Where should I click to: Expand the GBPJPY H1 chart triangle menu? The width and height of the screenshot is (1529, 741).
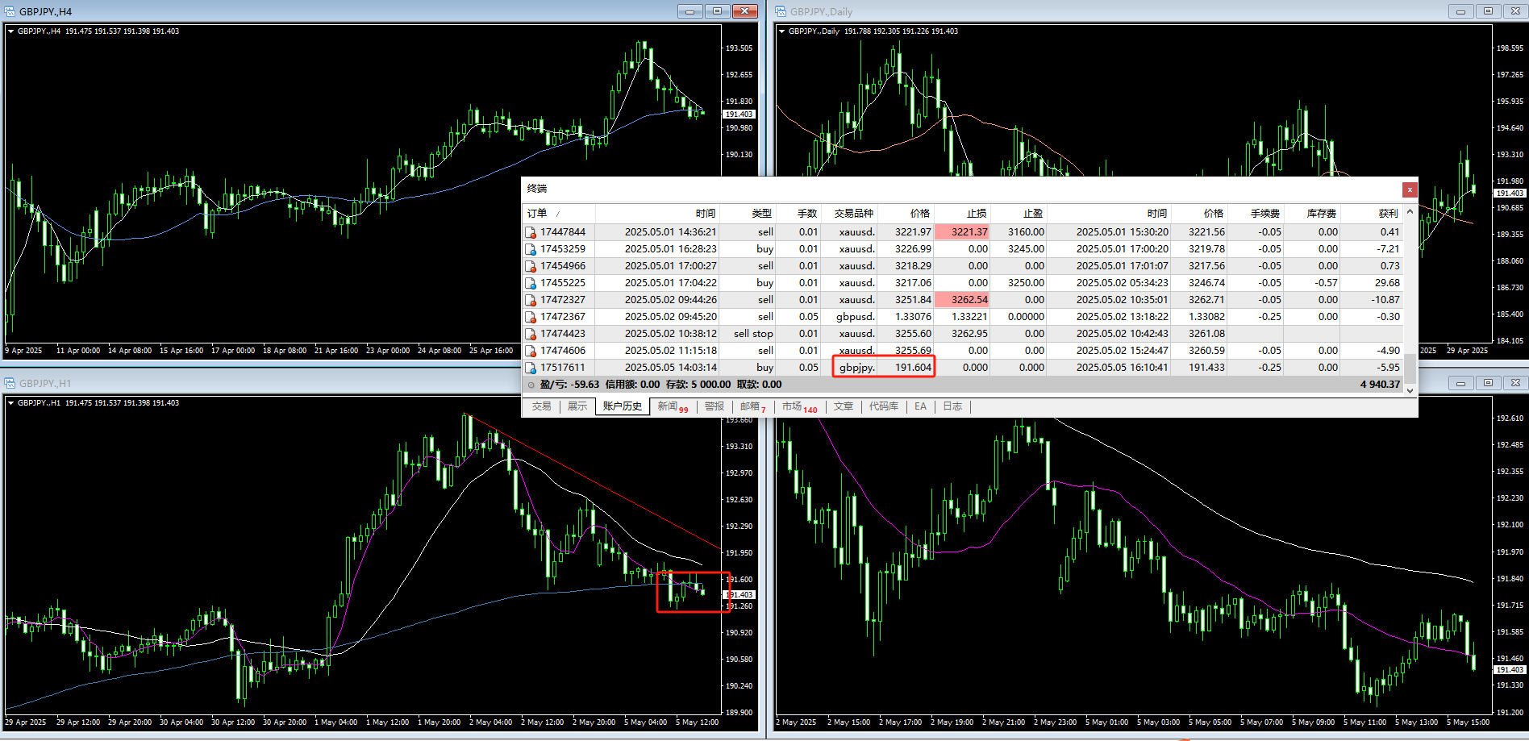(x=11, y=403)
